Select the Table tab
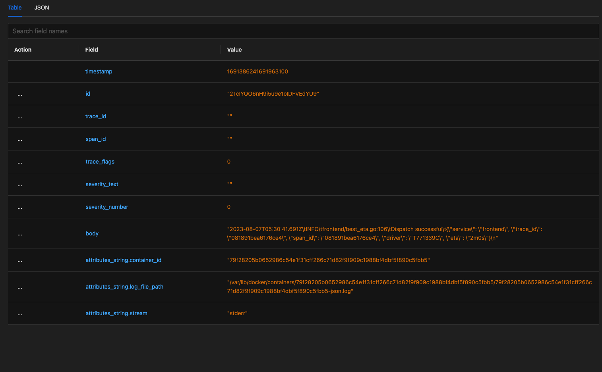The height and width of the screenshot is (372, 602). point(15,8)
